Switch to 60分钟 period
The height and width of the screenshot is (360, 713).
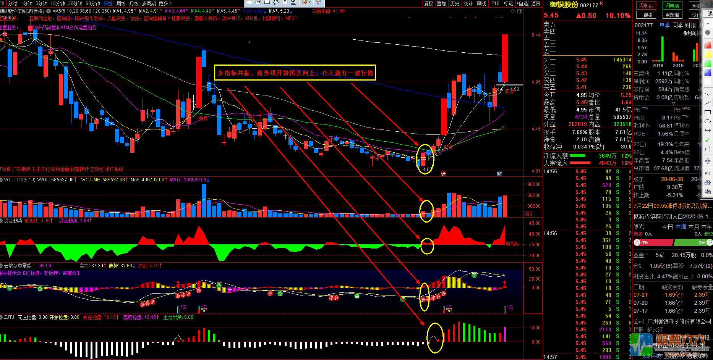(x=93, y=3)
